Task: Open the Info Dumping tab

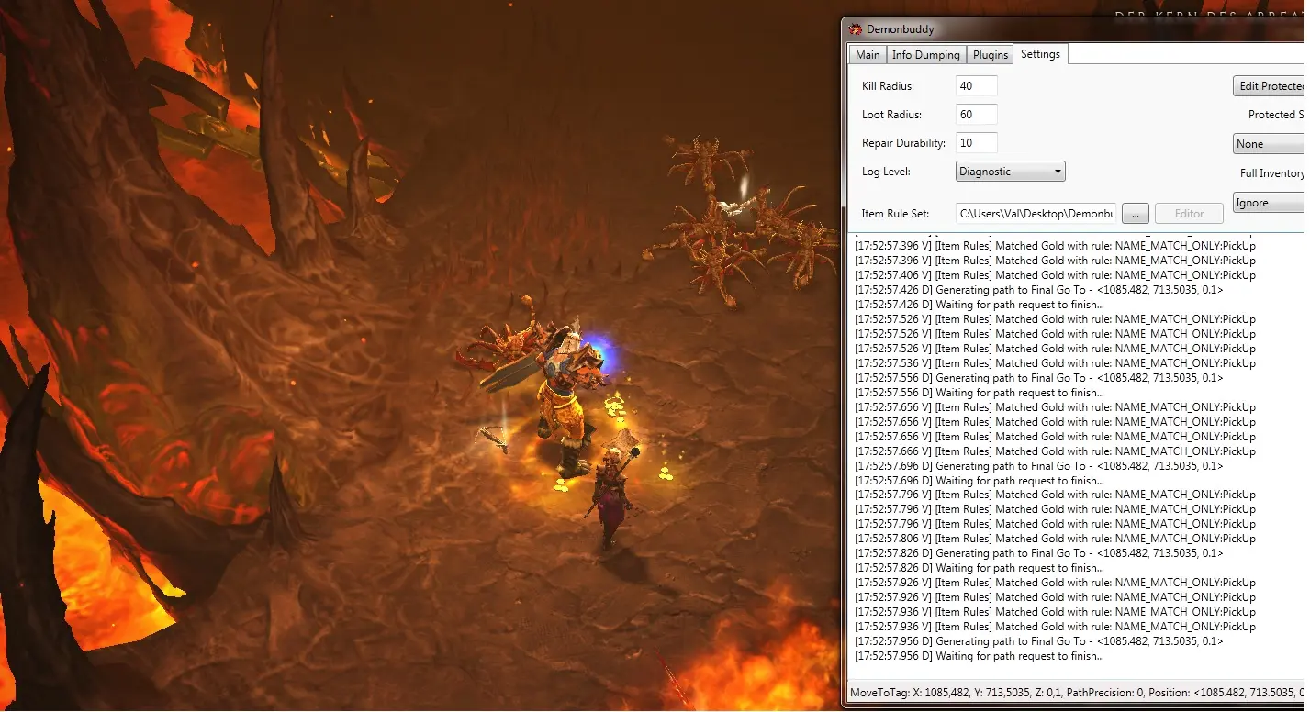Action: pyautogui.click(x=926, y=55)
